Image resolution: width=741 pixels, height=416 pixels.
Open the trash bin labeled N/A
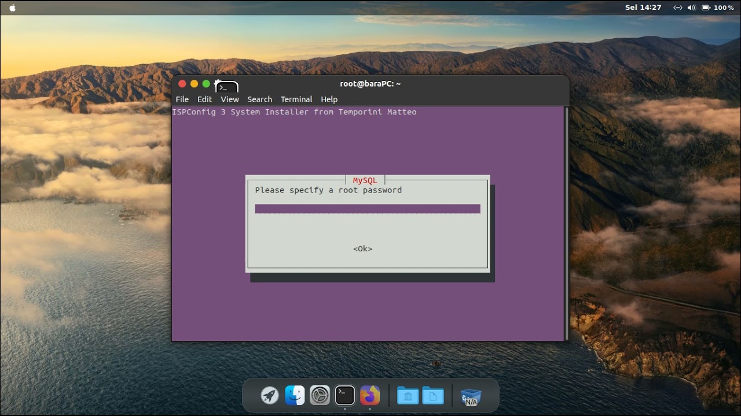[x=471, y=396]
